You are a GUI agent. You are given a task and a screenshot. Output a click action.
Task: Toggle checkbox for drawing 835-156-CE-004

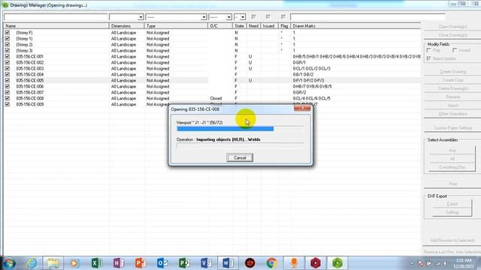8,74
